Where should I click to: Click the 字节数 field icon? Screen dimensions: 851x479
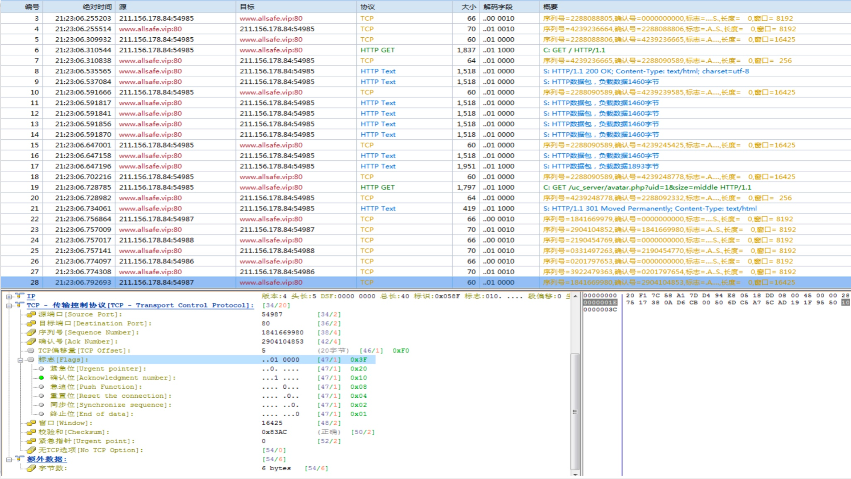click(31, 468)
